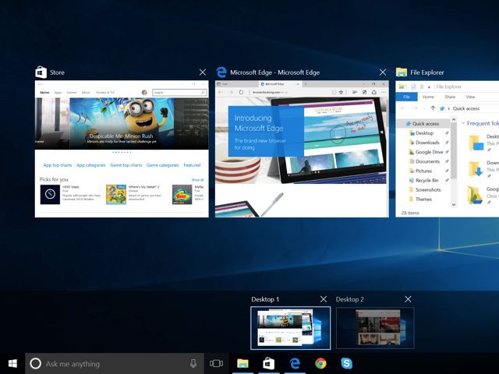Launch Google Chrome from the taskbar
Screen dimensions: 499x374
click(320, 363)
